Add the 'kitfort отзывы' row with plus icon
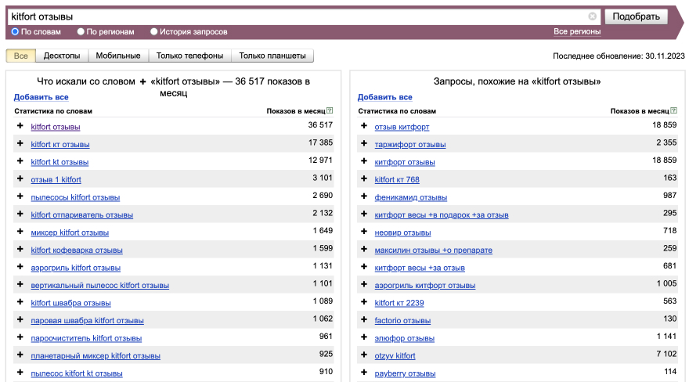This screenshot has width=689, height=382. [x=20, y=126]
